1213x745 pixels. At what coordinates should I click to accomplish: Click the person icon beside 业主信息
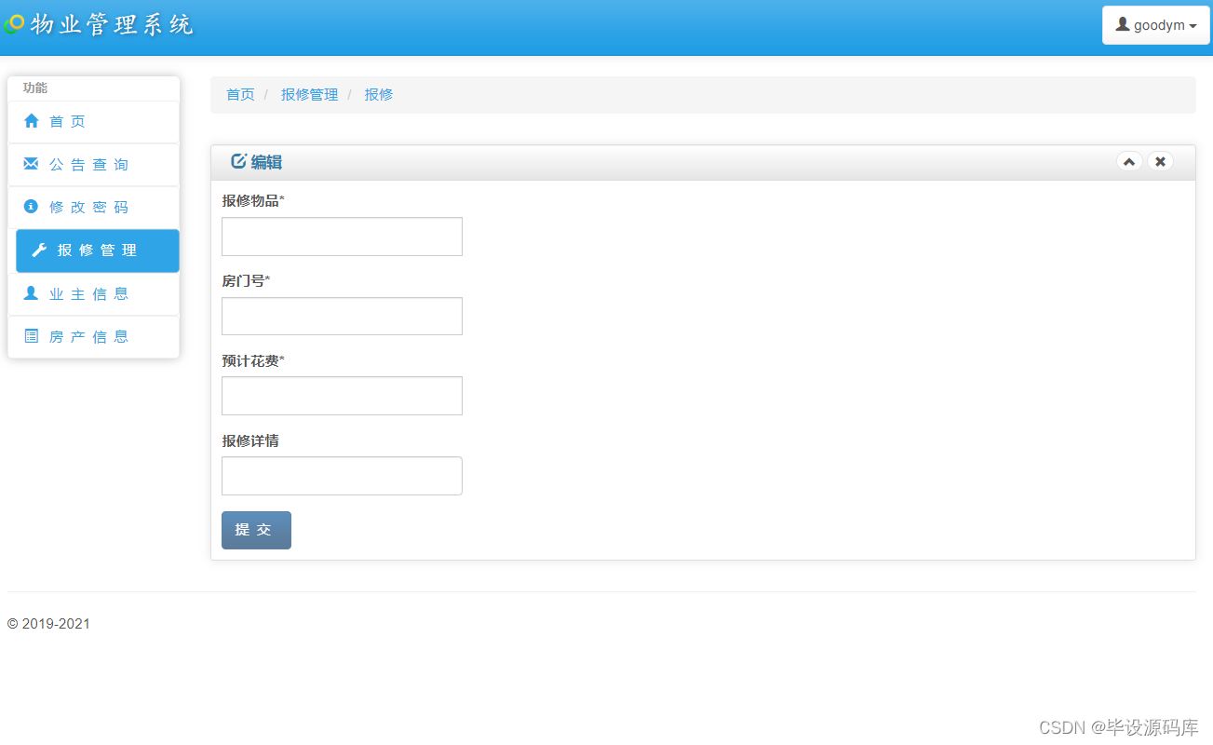pos(31,293)
